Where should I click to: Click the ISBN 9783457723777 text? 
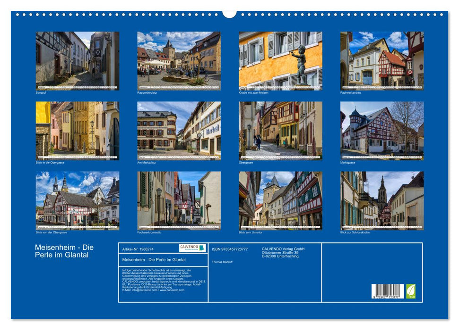[230, 249]
